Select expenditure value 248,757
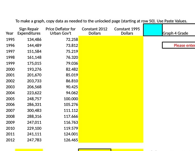Viewport: 195px width, 151px height. pyautogui.click(x=34, y=99)
